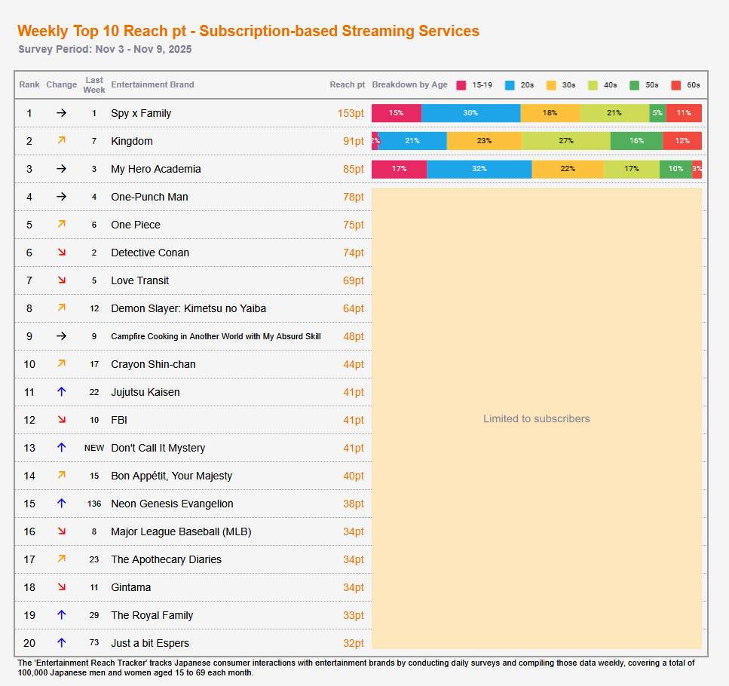This screenshot has width=729, height=686.
Task: Click the 85pt reach value
Action: (x=354, y=169)
